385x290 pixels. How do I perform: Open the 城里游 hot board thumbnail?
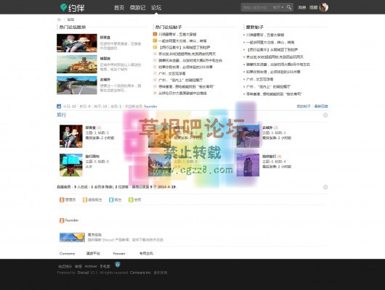(x=77, y=65)
